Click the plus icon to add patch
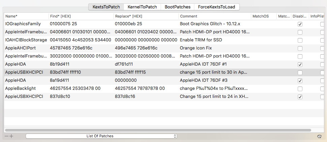 (11, 136)
